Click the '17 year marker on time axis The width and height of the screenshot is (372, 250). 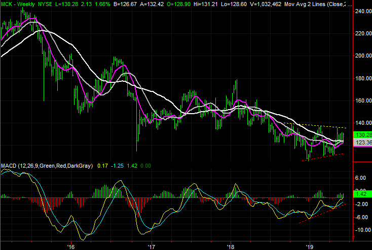tap(151, 246)
